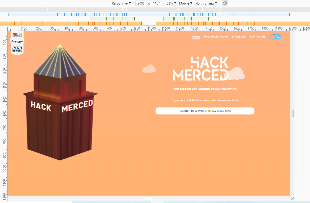Open the SPONSORS nav item
The height and width of the screenshot is (203, 310).
(x=239, y=37)
